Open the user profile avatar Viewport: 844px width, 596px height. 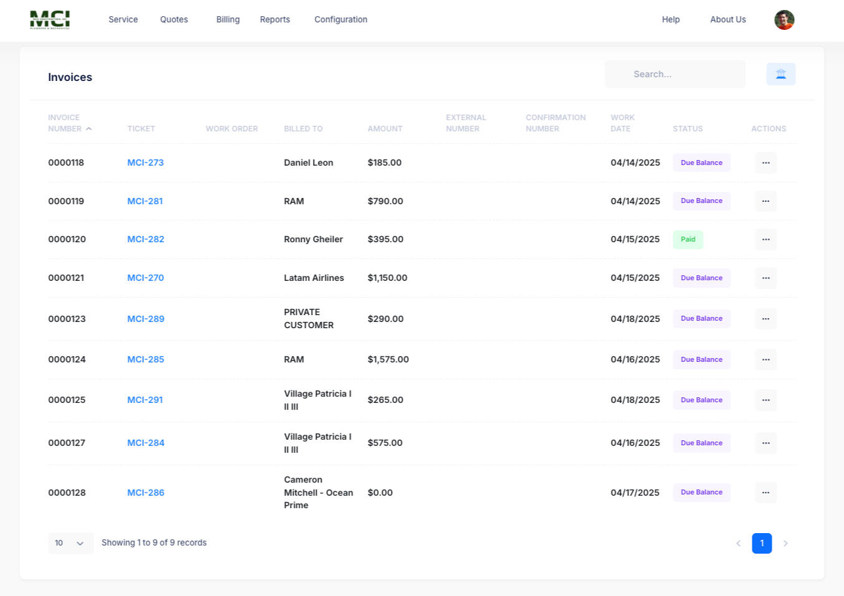[784, 20]
